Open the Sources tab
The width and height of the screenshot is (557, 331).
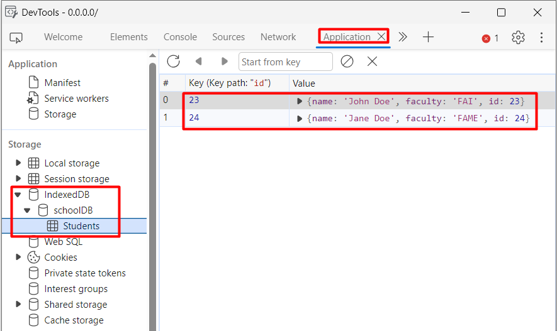pos(228,37)
